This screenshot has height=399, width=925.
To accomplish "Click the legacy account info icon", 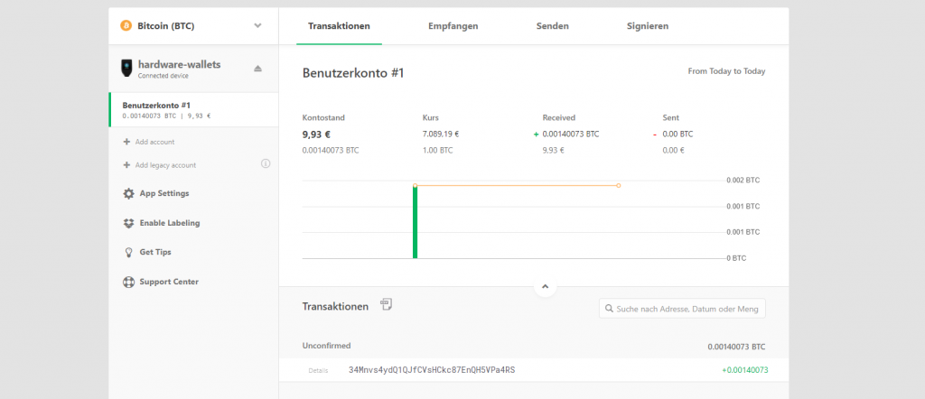I will [x=266, y=164].
